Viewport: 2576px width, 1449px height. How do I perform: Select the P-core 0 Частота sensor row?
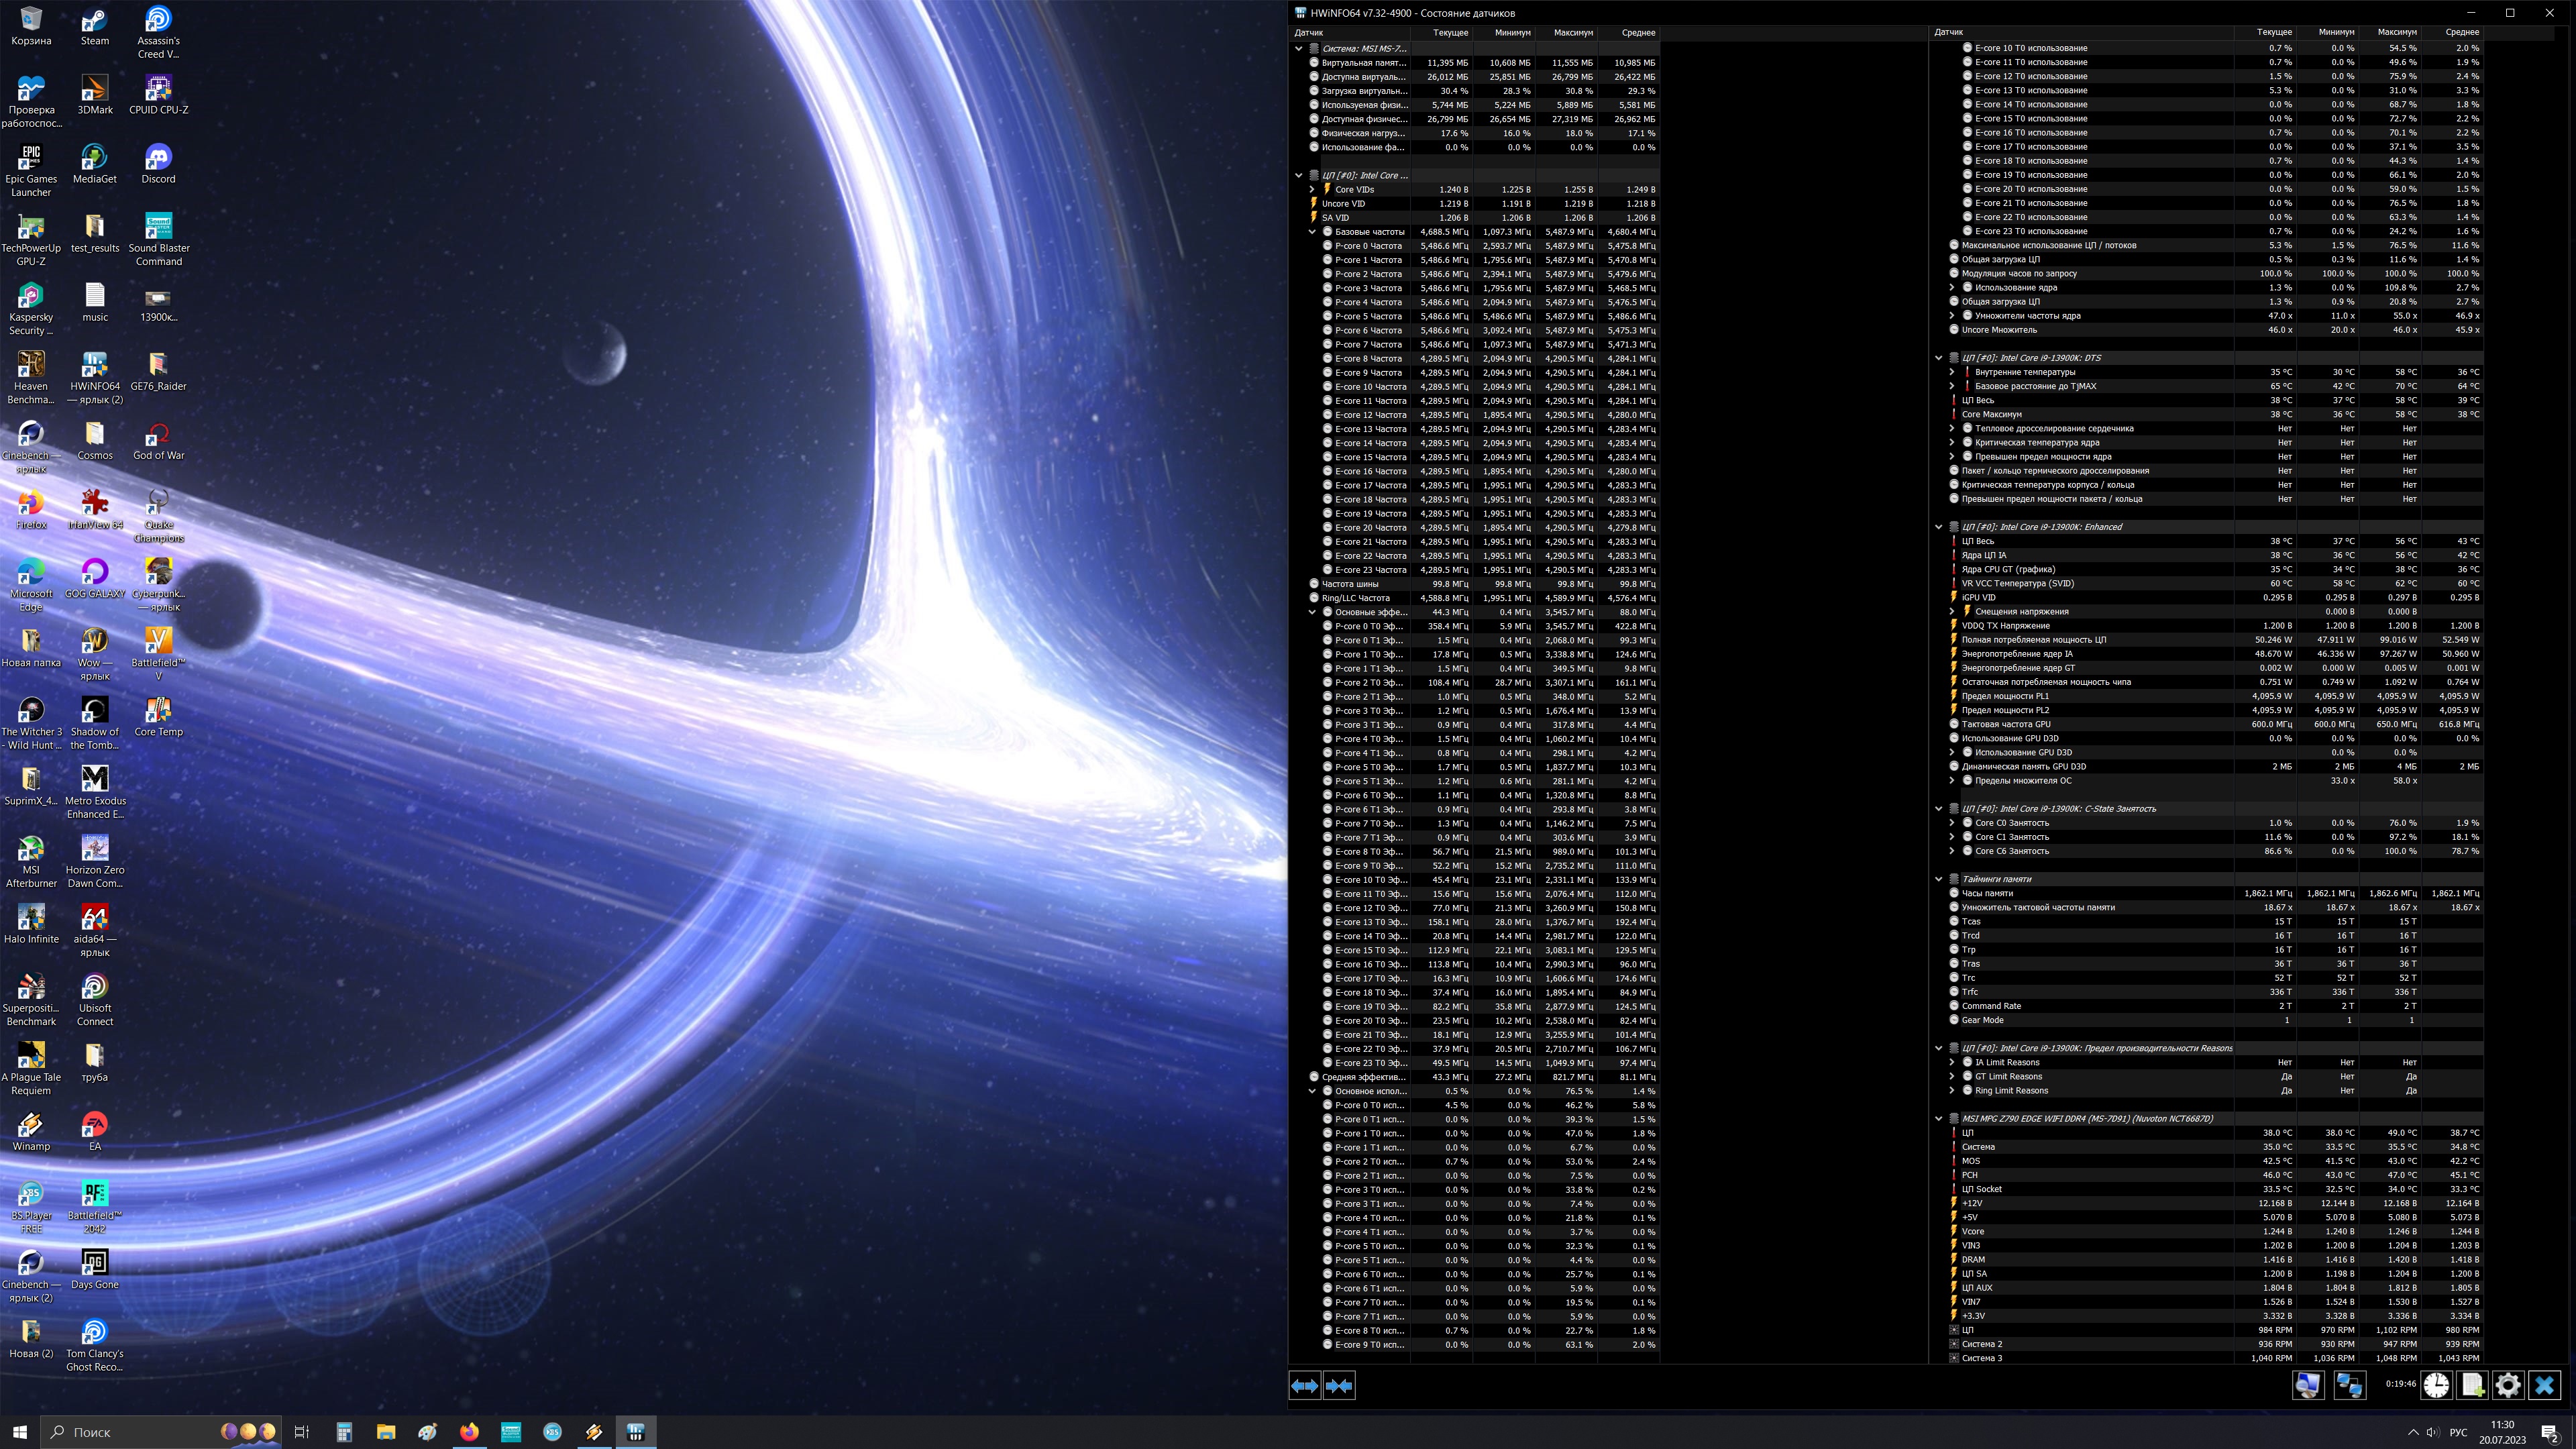[x=1368, y=246]
